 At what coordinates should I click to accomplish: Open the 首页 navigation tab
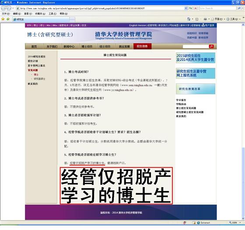tap(34, 46)
